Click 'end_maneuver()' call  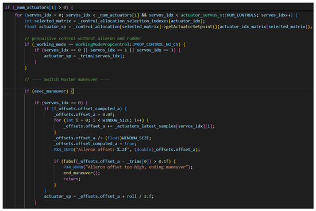point(80,173)
